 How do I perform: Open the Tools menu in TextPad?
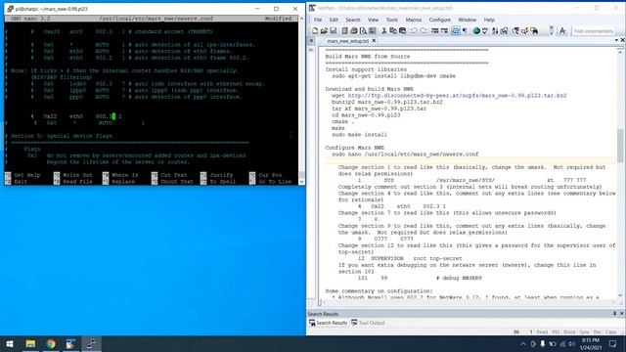pos(391,20)
